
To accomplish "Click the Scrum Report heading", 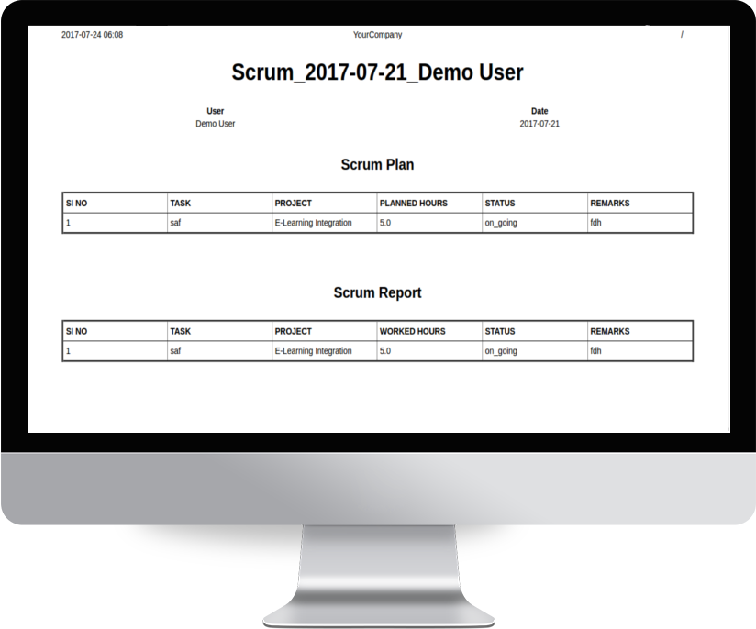I will coord(377,292).
